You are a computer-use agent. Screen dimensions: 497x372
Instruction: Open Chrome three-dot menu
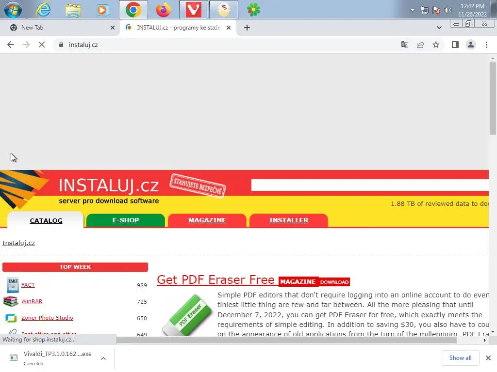tap(486, 45)
